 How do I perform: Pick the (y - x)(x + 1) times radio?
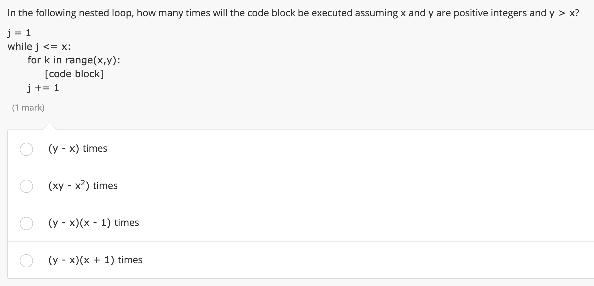point(26,260)
